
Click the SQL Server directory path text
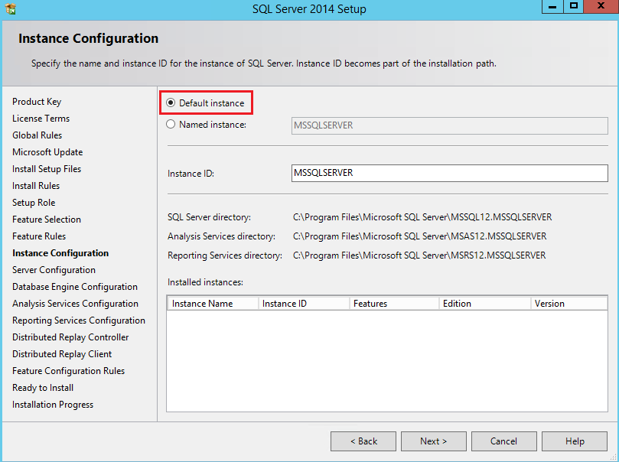422,217
